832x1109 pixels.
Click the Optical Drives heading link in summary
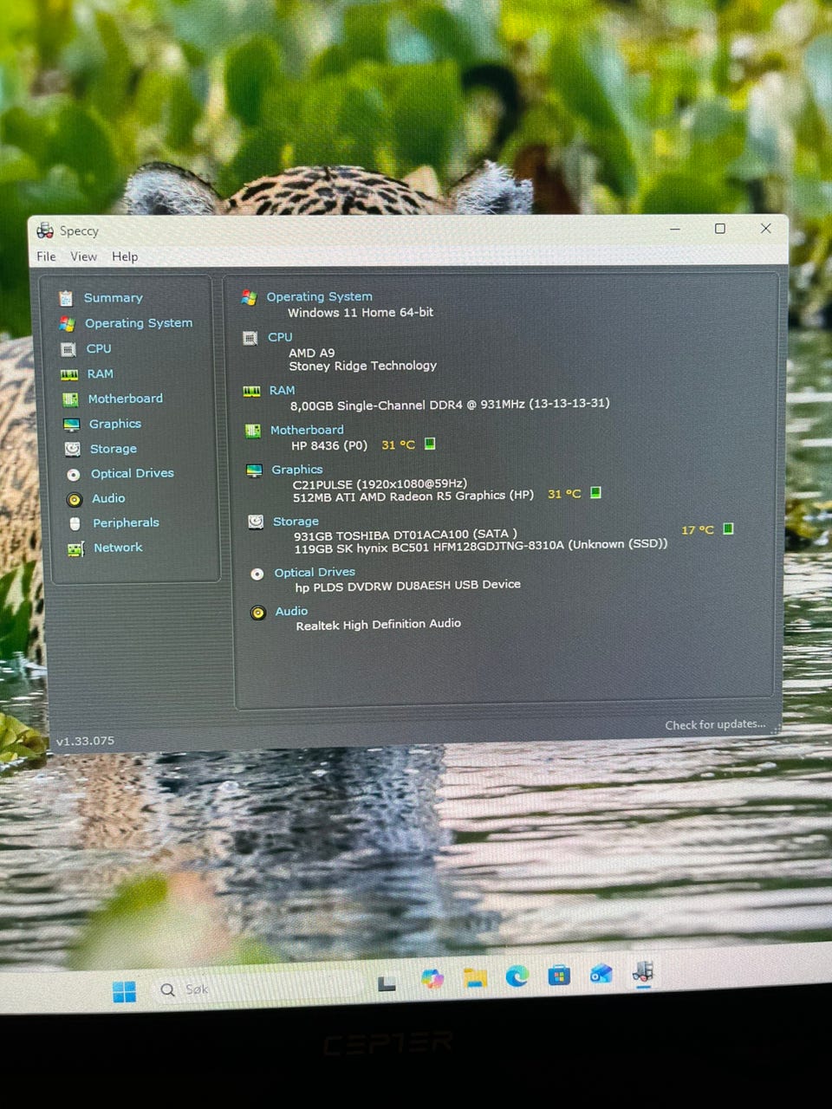(x=315, y=573)
